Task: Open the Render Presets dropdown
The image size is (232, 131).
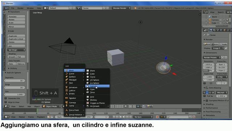Action: pos(212,57)
